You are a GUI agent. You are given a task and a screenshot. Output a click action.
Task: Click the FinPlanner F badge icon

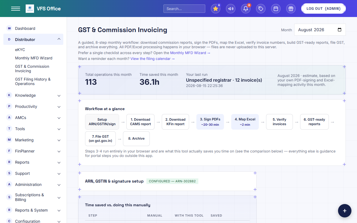[x=9, y=151]
